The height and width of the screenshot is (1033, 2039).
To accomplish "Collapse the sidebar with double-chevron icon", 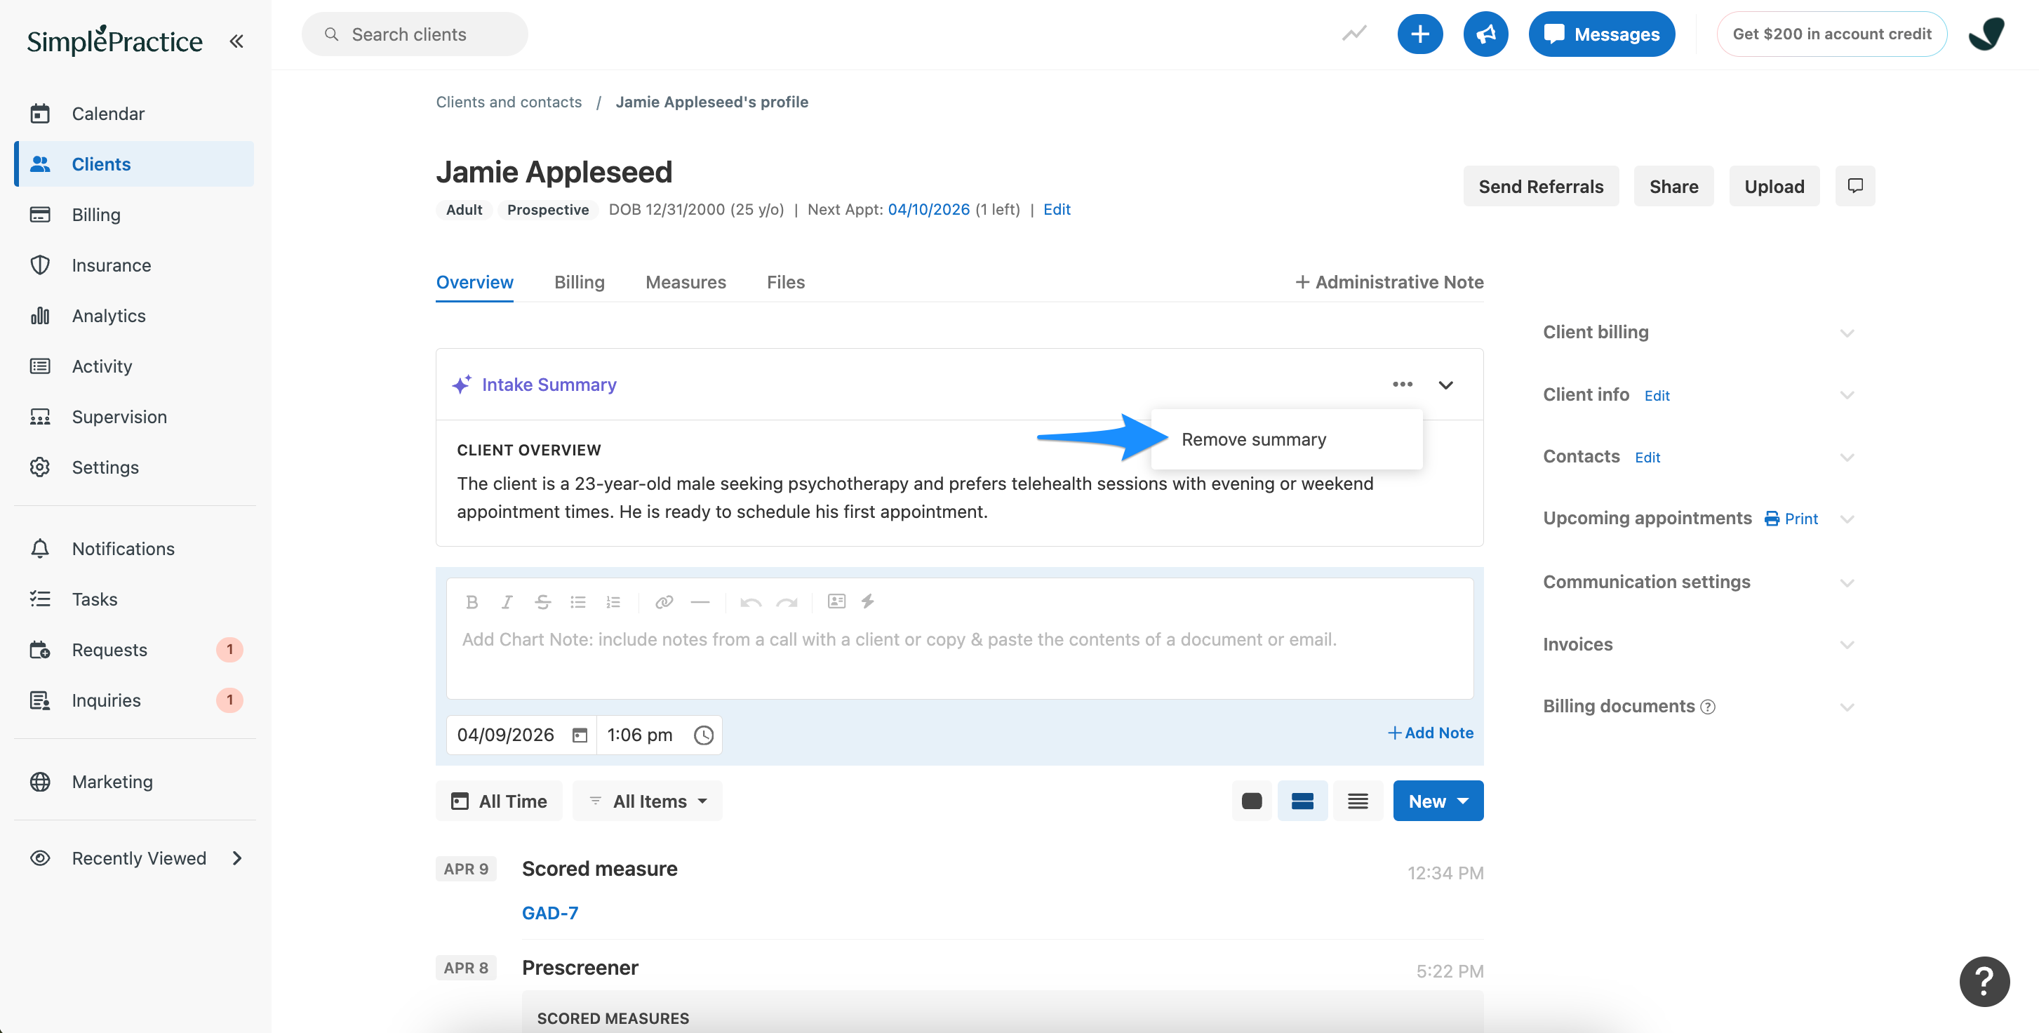I will (236, 41).
